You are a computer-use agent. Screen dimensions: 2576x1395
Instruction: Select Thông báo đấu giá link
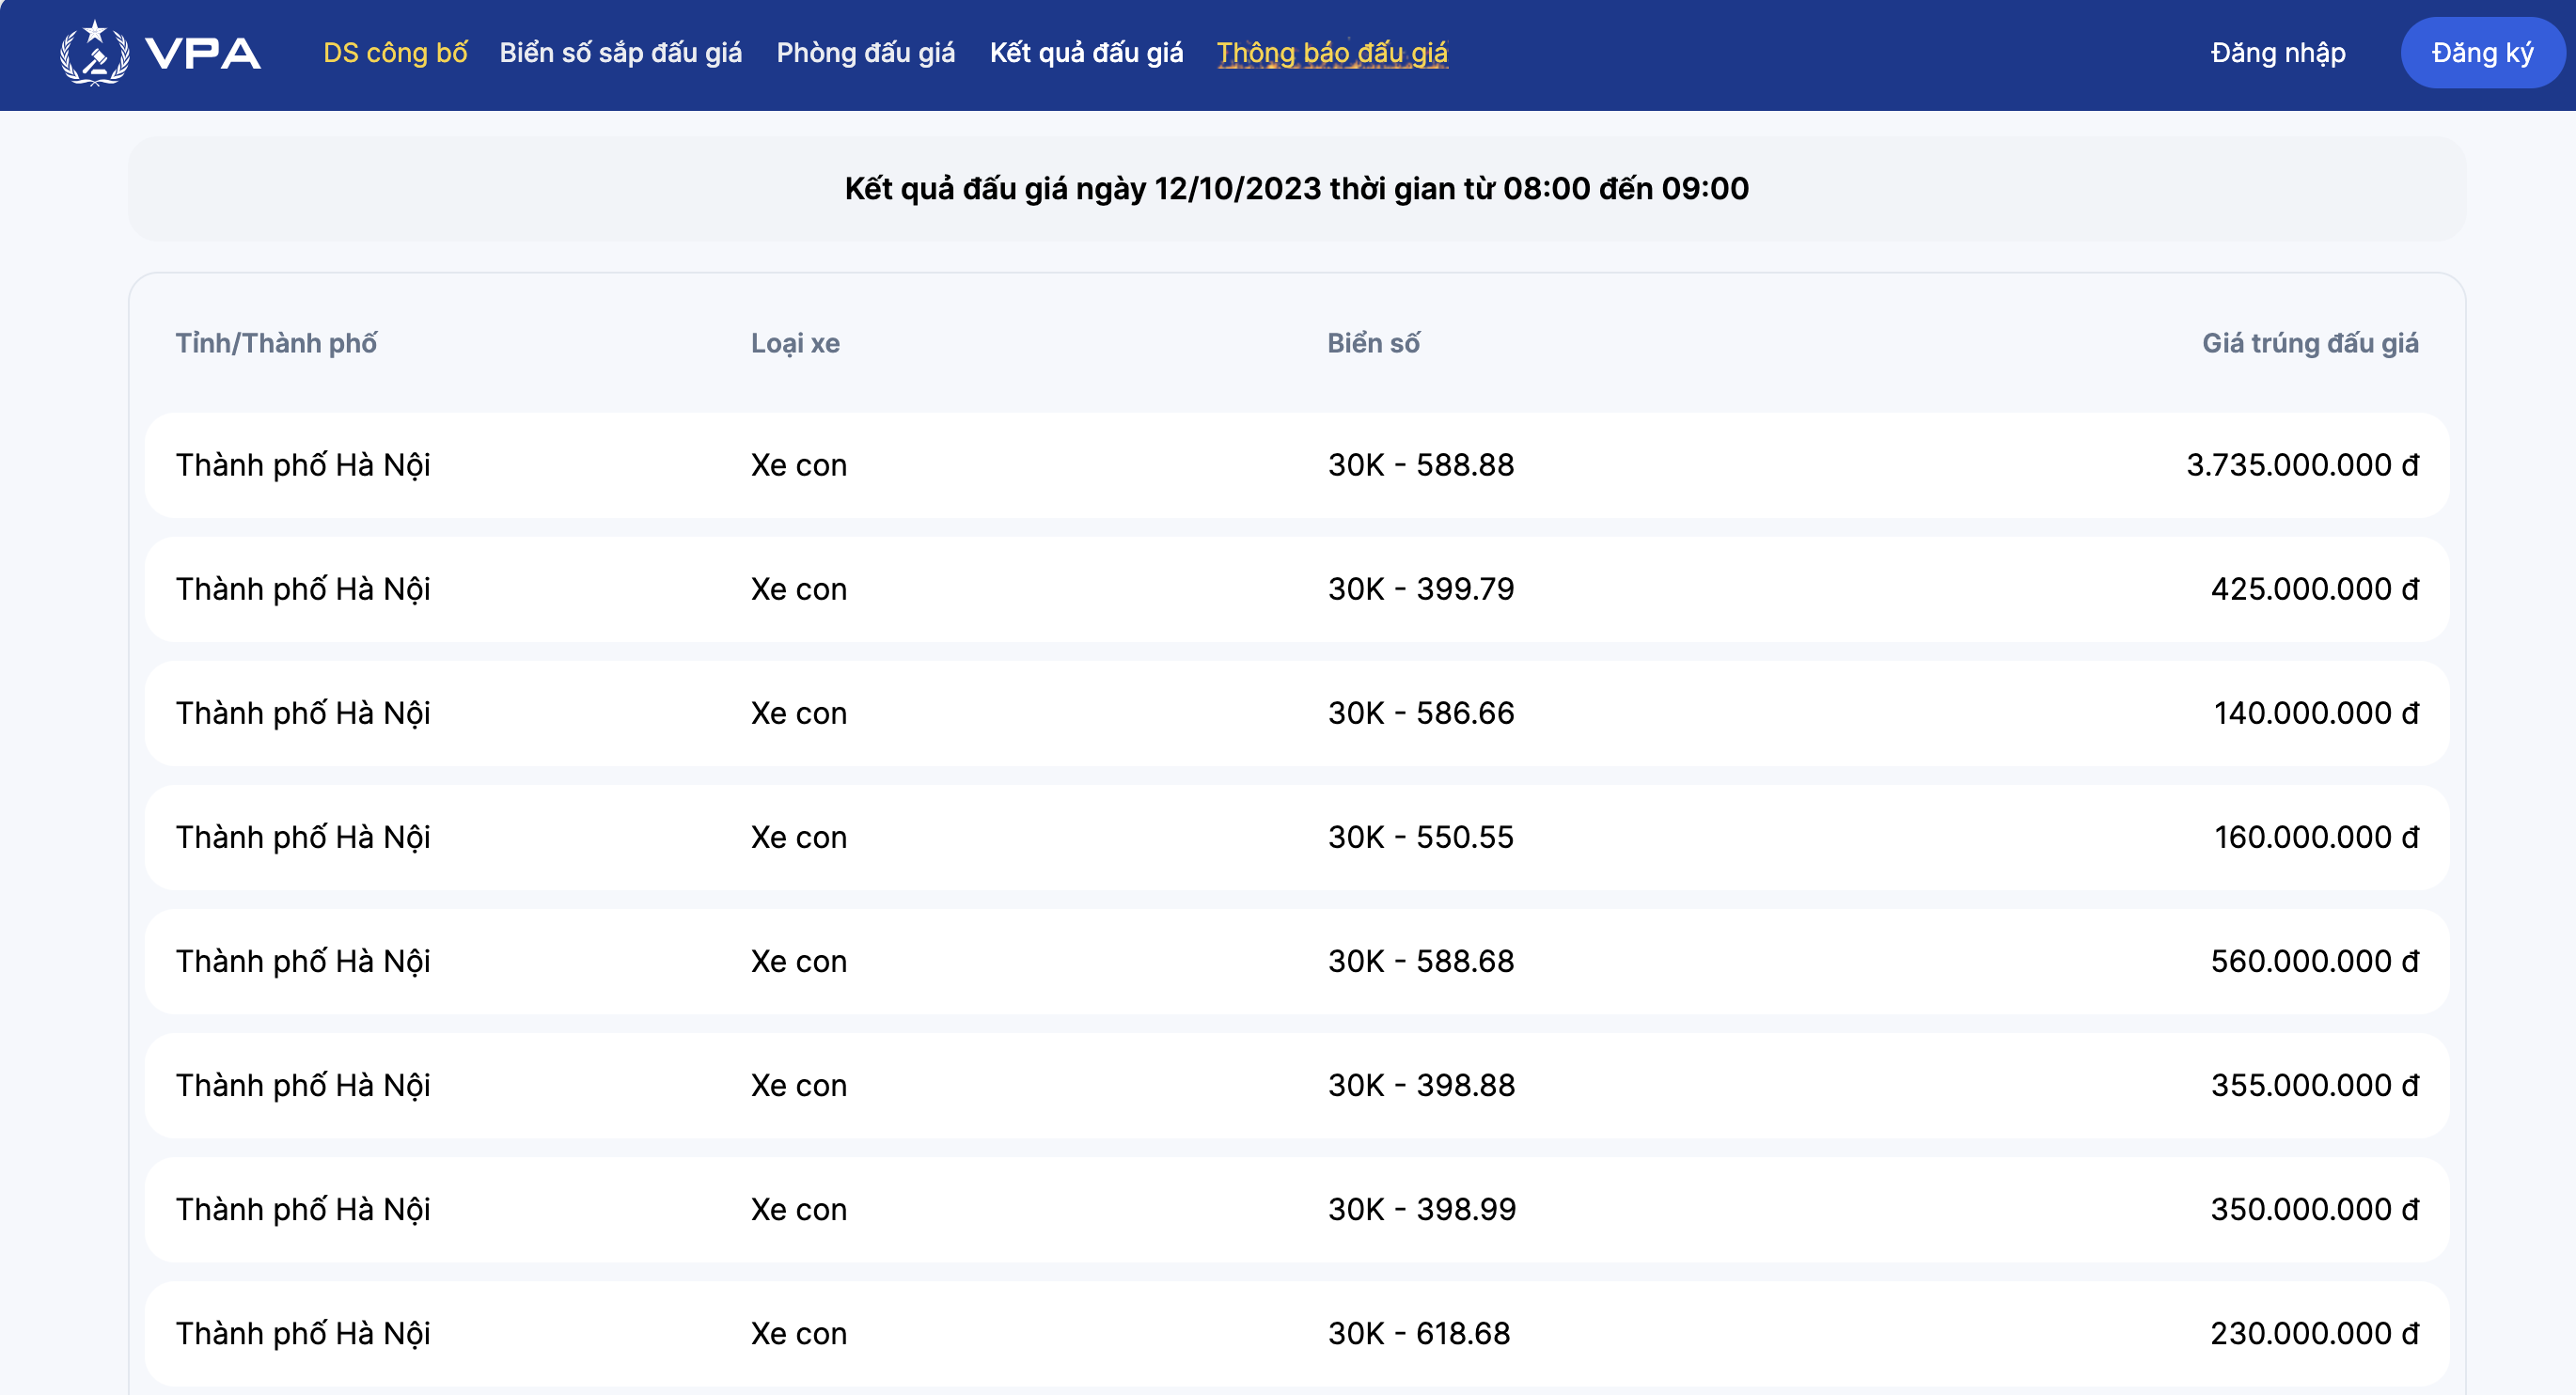click(1332, 53)
